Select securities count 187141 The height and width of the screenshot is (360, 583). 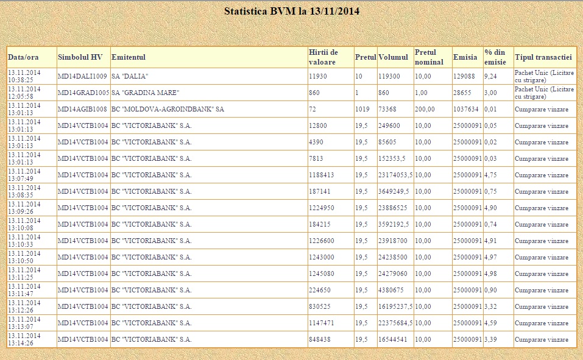pos(319,191)
